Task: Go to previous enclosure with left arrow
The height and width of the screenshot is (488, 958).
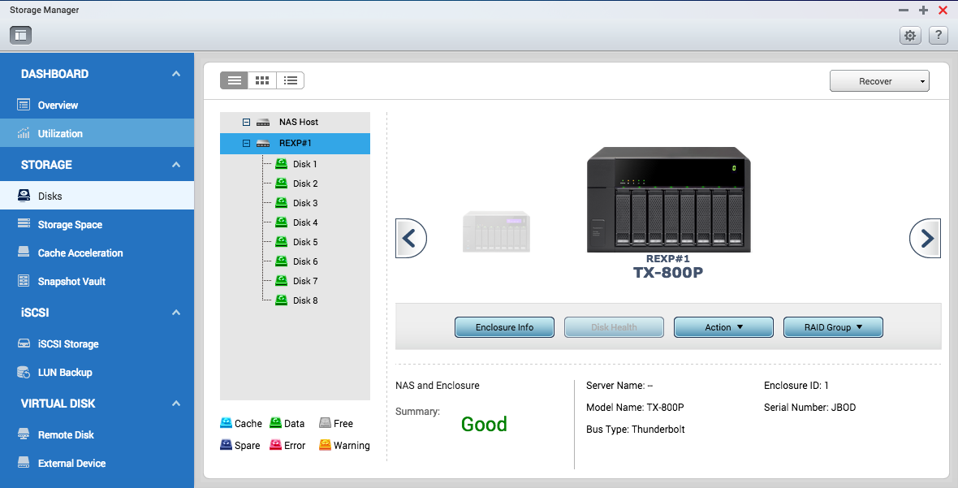Action: coord(410,239)
